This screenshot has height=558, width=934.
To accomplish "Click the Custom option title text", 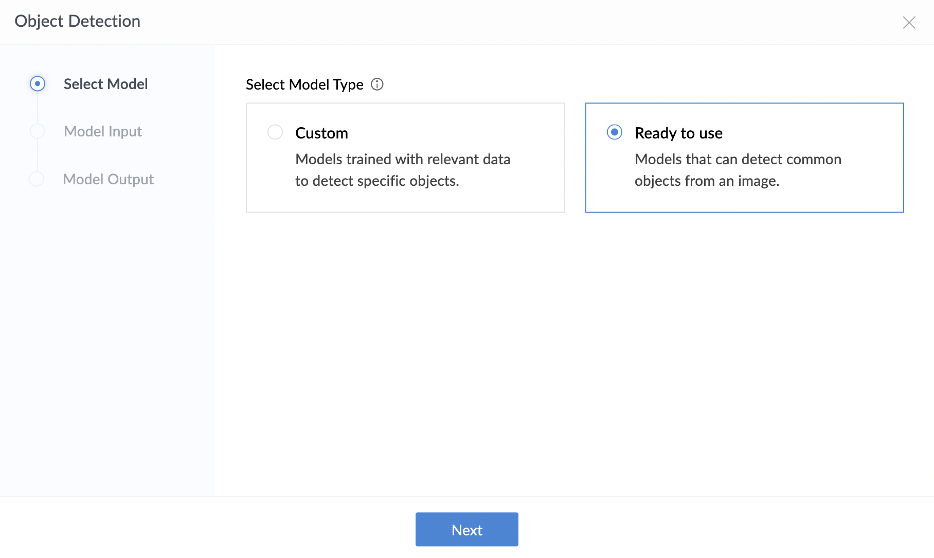I will point(321,133).
